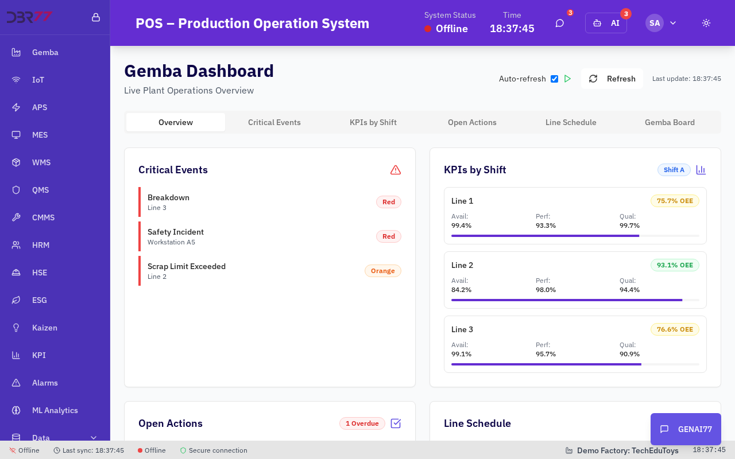
Task: Open the KPIs by Shift bar chart icon
Action: [701, 170]
